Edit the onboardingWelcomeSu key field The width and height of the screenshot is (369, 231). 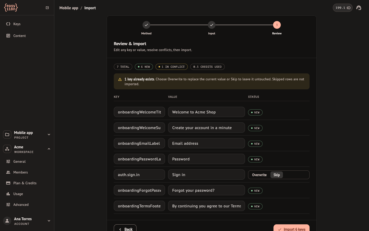click(139, 128)
